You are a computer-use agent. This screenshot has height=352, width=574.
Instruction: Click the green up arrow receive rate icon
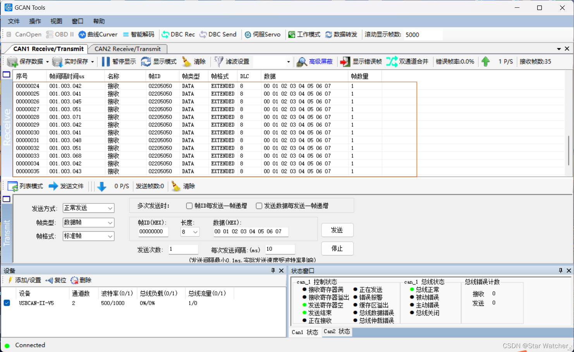tap(486, 62)
